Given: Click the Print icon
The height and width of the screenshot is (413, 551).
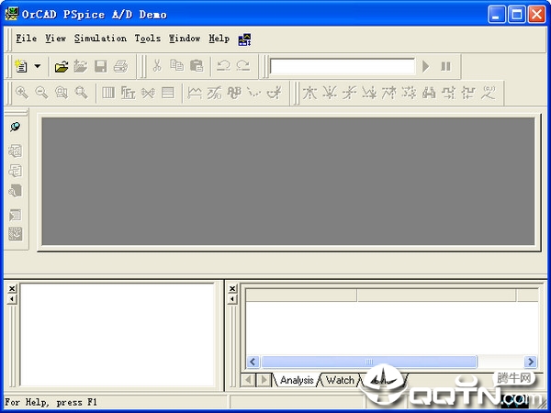Looking at the screenshot, I should (x=120, y=66).
